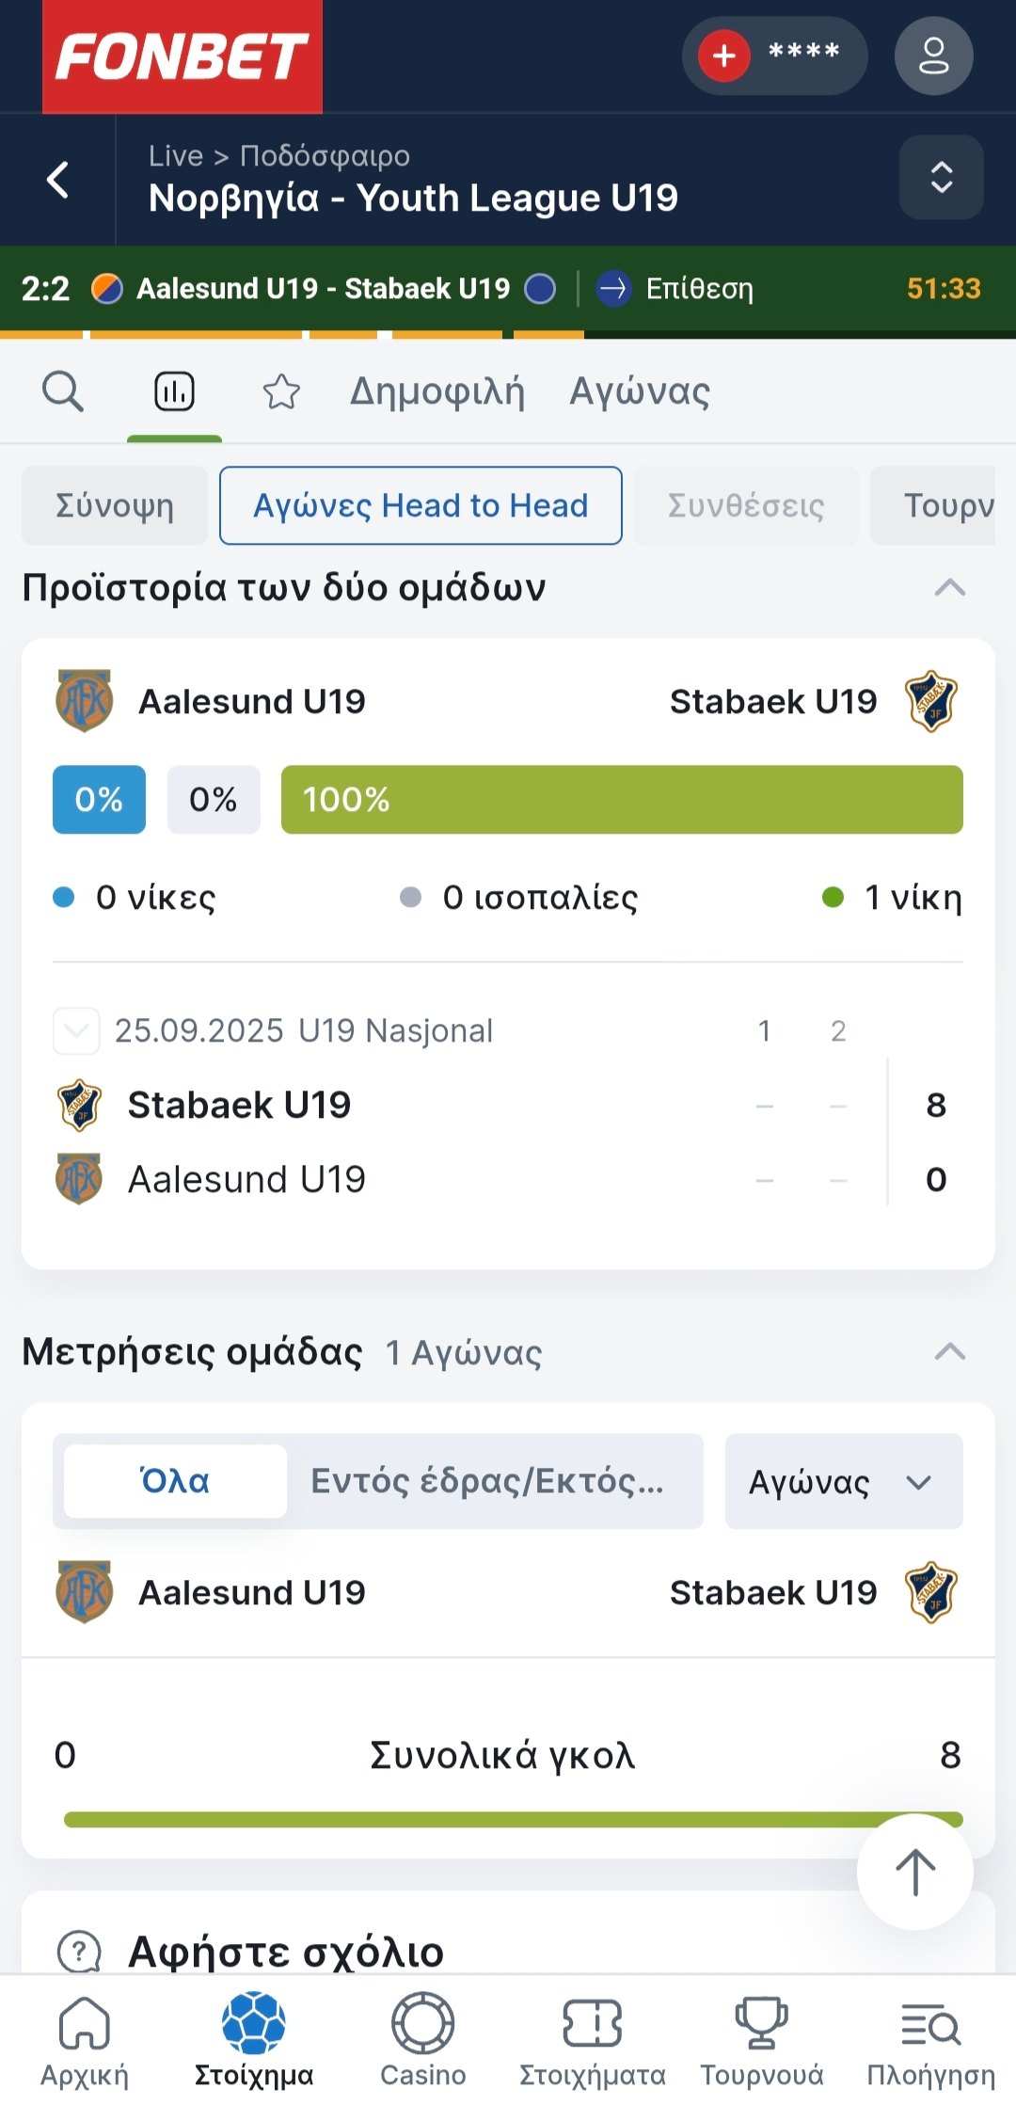The image size is (1016, 2105).
Task: Click the Αφήστε σχόλιο link
Action: coord(285,1951)
